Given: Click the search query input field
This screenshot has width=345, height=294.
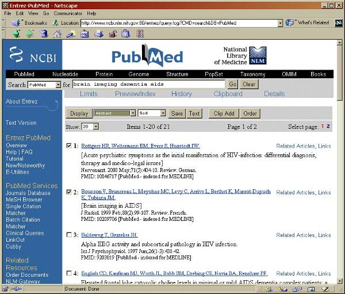Looking at the screenshot, I should [x=149, y=84].
